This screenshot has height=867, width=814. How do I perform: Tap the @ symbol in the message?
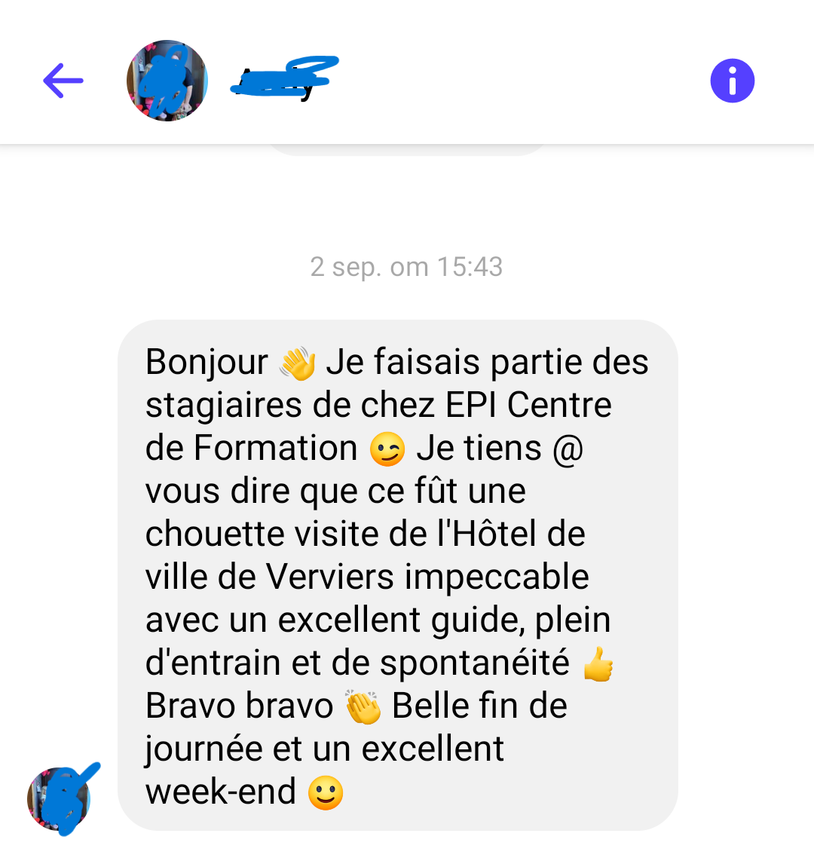[x=568, y=449]
